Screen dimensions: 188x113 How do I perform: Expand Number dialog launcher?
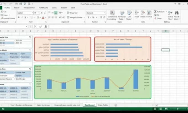(x=105, y=22)
